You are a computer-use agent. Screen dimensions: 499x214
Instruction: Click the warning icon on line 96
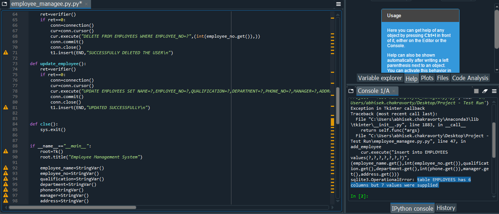click(x=5, y=190)
